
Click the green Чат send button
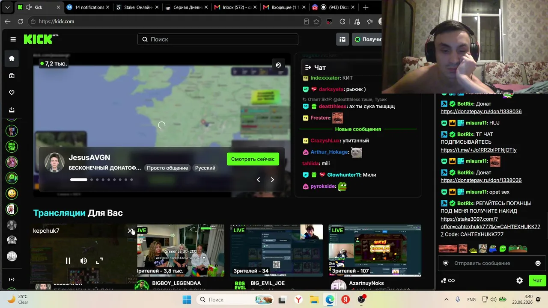click(x=537, y=281)
